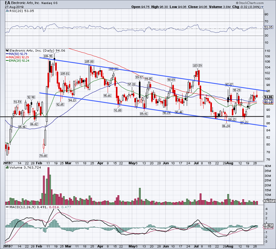The height and width of the screenshot is (249, 276).
Task: Select the EMA(20) 92.24 legend entry
Action: coord(17,60)
